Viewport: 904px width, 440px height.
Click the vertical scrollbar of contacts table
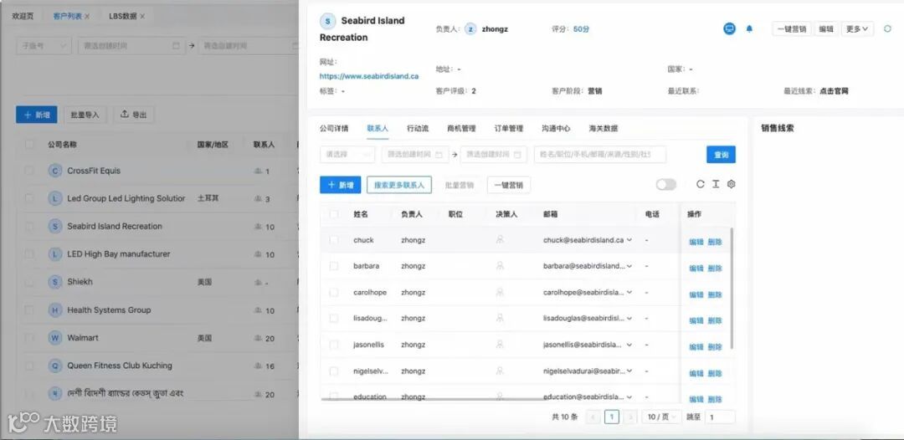[x=732, y=288]
